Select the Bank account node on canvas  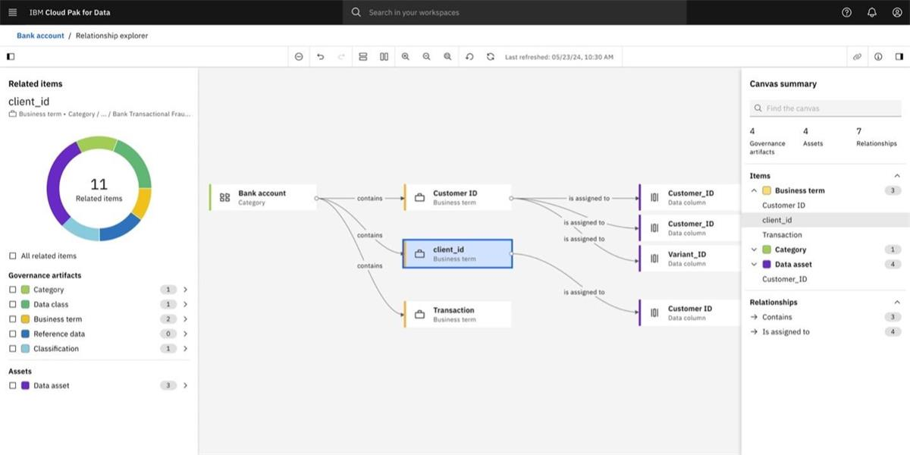[x=263, y=197]
